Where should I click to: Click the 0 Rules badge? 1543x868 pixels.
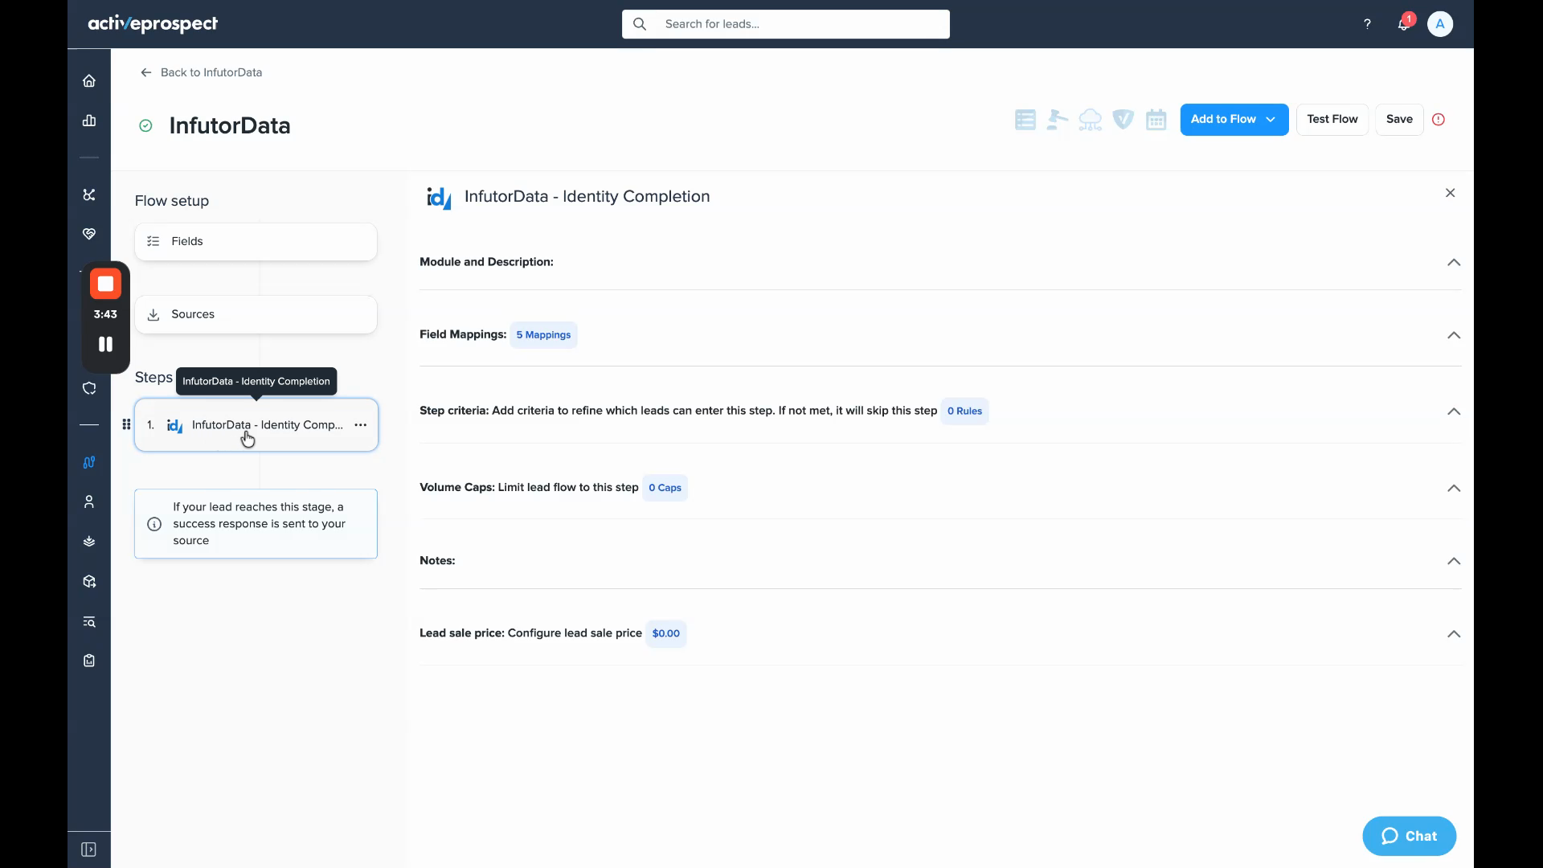click(964, 411)
